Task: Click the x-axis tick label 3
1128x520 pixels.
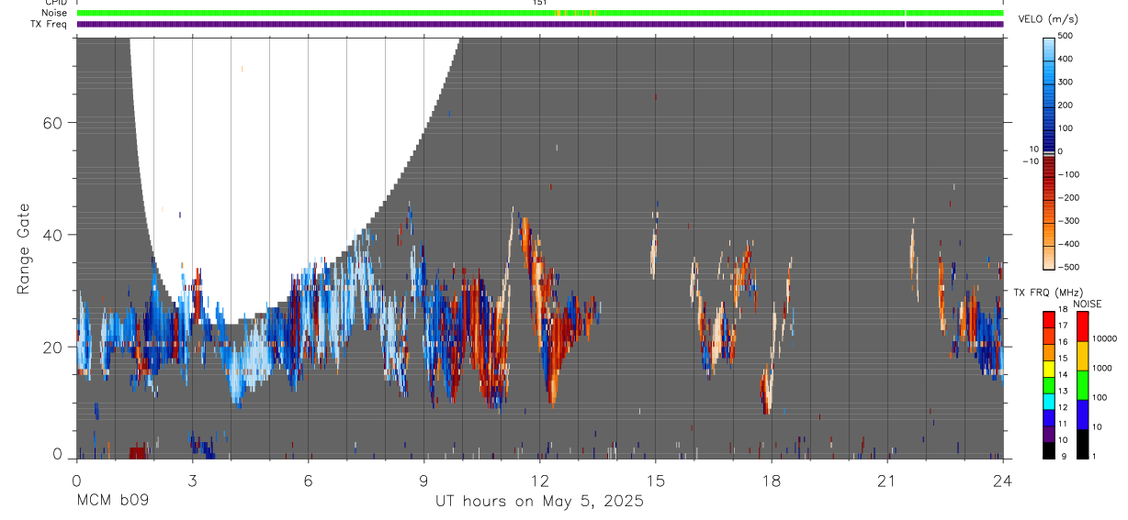Action: [192, 481]
